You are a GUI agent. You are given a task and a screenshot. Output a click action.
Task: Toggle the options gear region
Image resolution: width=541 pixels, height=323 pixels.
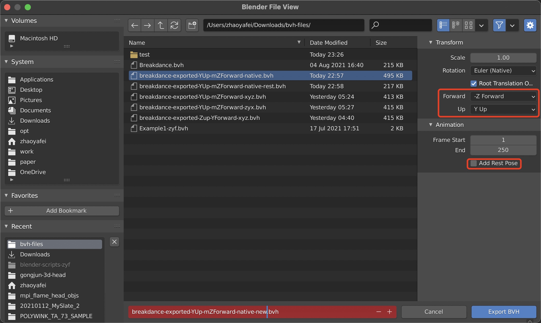(530, 25)
